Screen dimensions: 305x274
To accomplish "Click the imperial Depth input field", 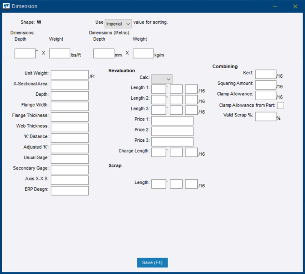I will click(25, 53).
